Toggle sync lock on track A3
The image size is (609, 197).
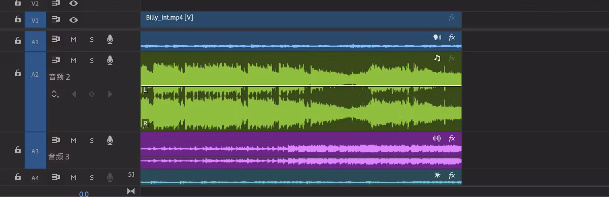pyautogui.click(x=56, y=140)
